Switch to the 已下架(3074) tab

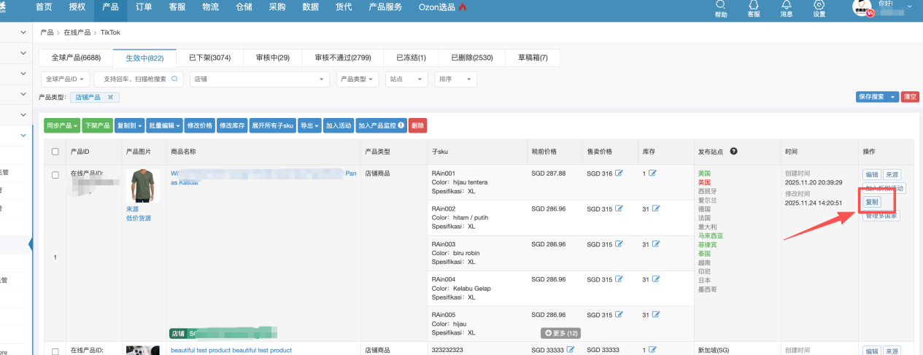[209, 58]
